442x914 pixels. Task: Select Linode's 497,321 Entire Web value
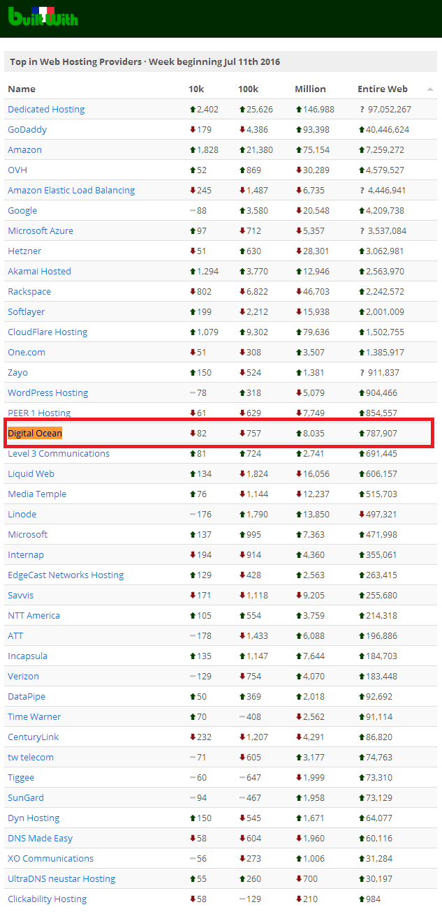point(382,514)
